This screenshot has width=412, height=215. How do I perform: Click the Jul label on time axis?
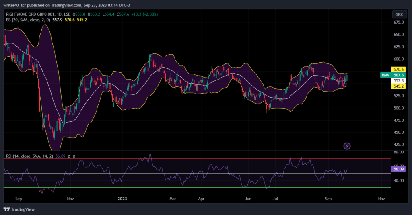point(275,199)
